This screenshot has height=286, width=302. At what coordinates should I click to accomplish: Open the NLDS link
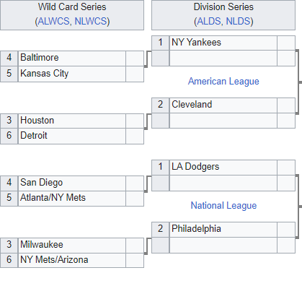[238, 21]
